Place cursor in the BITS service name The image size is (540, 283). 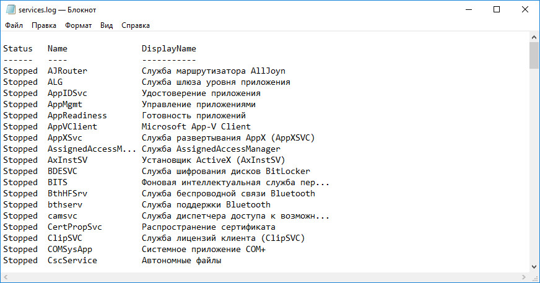58,183
